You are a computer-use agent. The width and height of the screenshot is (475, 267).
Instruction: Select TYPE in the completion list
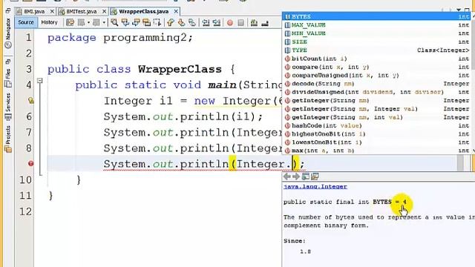point(376,50)
